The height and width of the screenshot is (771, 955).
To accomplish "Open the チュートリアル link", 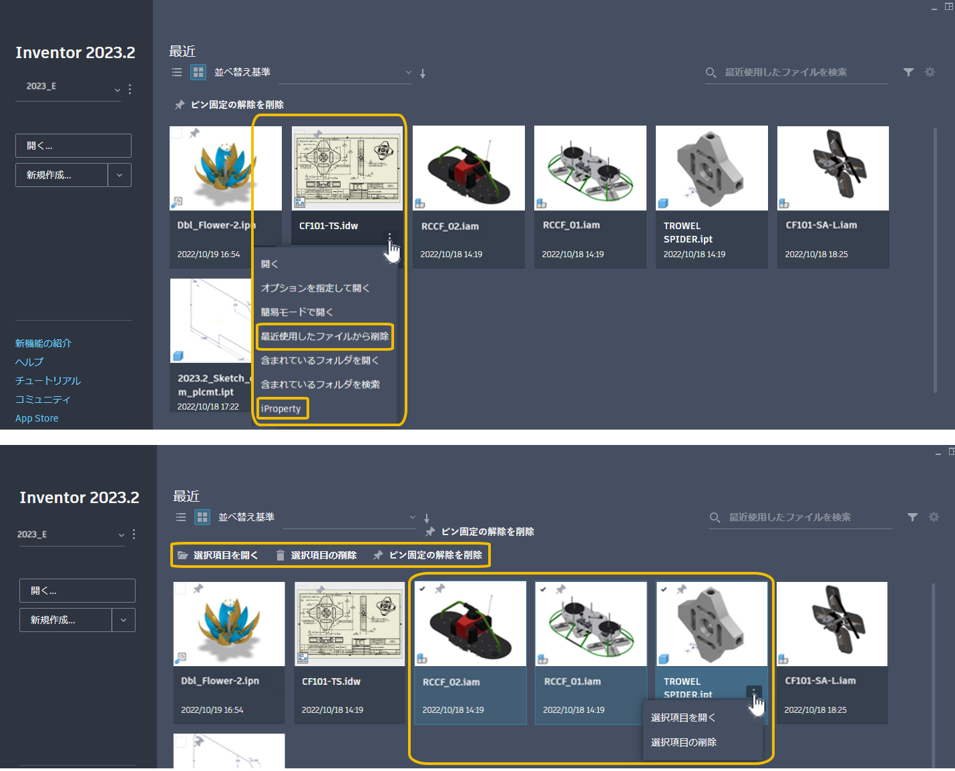I will (x=48, y=381).
